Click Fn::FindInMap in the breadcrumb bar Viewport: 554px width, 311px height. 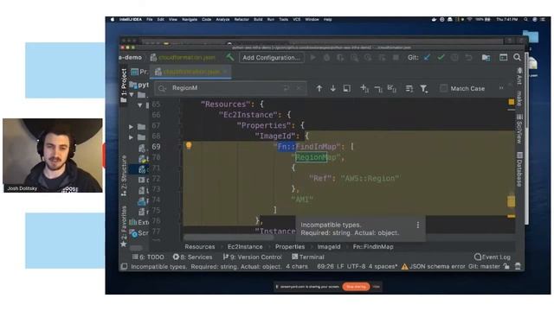click(373, 247)
